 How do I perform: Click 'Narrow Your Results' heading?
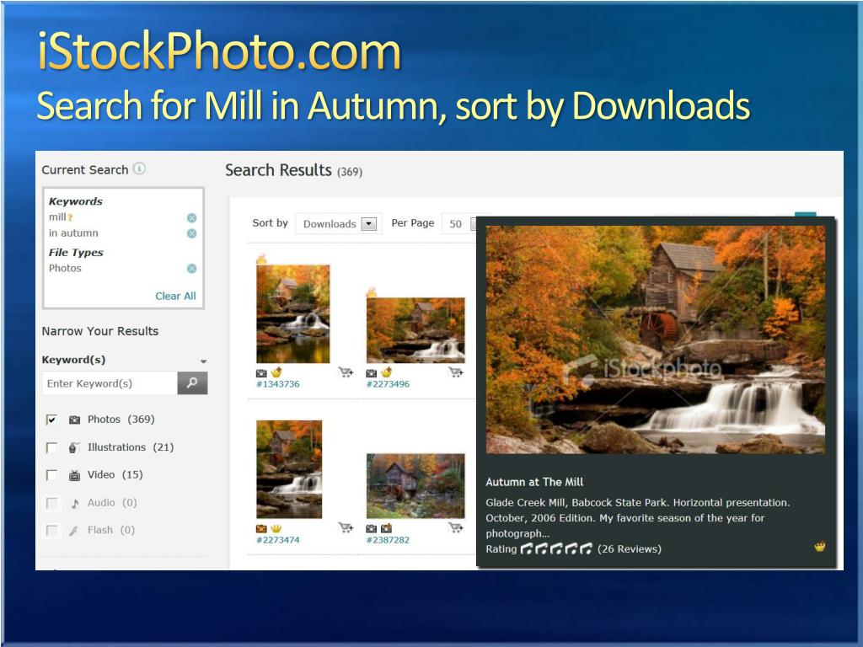click(100, 331)
